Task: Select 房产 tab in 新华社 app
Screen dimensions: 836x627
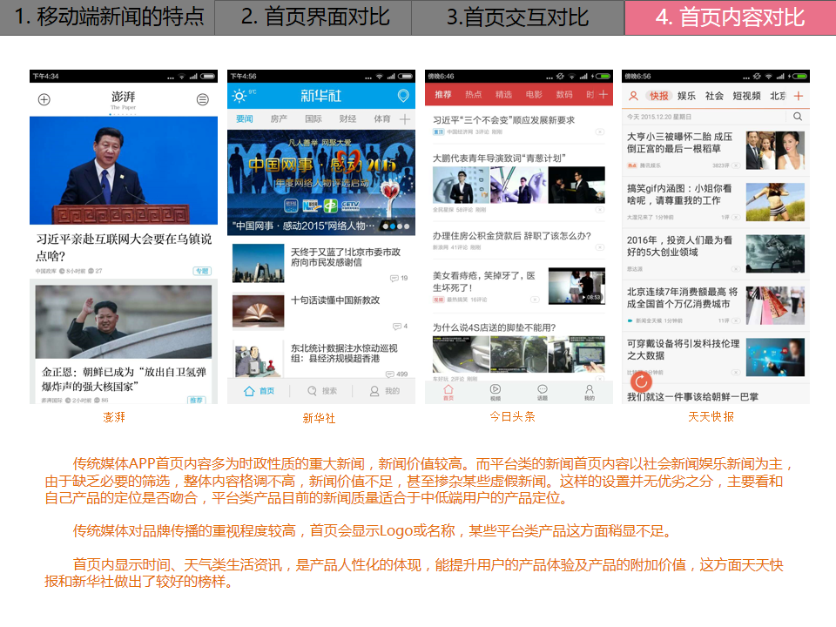Action: coord(279,119)
